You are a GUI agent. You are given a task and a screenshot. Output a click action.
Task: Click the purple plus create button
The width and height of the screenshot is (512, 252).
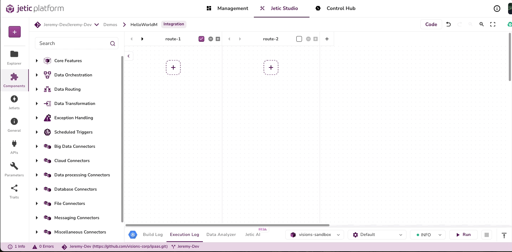click(15, 32)
